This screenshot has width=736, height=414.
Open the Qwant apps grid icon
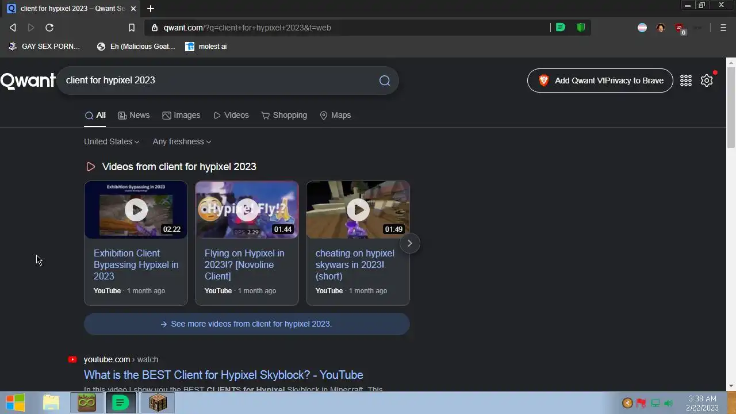[x=686, y=80]
